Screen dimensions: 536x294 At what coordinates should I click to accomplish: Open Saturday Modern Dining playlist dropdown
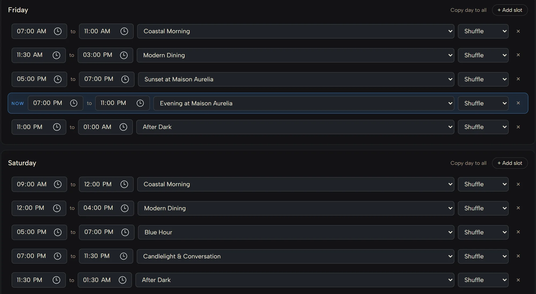click(296, 208)
